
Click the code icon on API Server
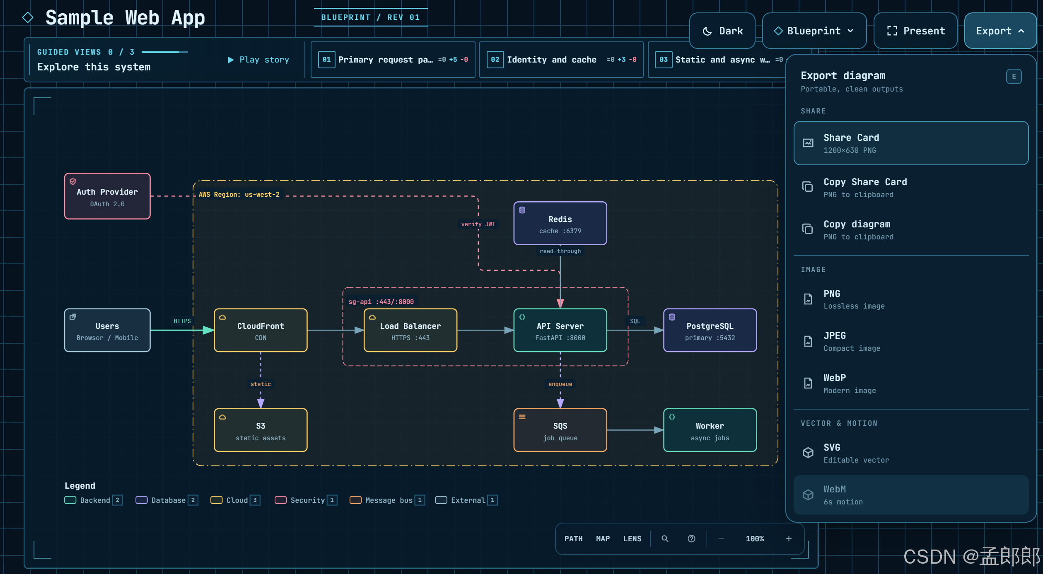[522, 317]
